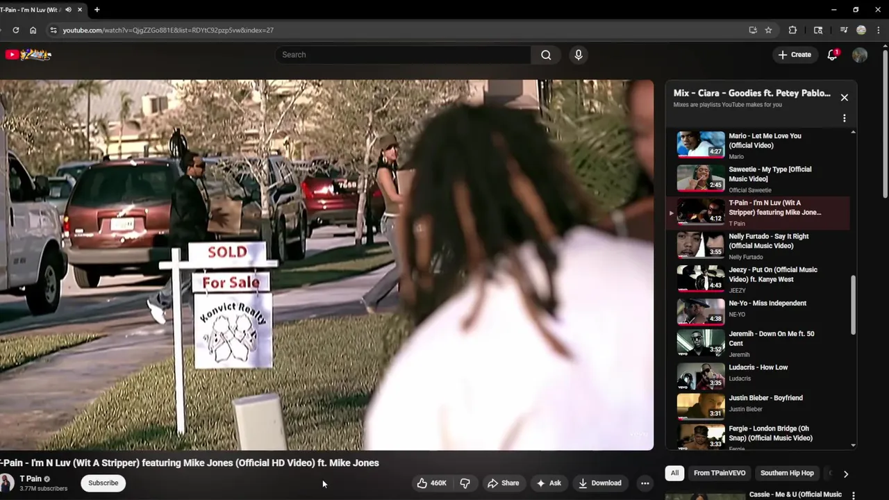Open the T Pain channel name
The width and height of the screenshot is (889, 500).
point(31,479)
